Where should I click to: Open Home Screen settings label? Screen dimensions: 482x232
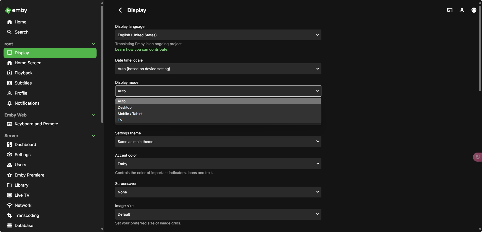pyautogui.click(x=28, y=63)
